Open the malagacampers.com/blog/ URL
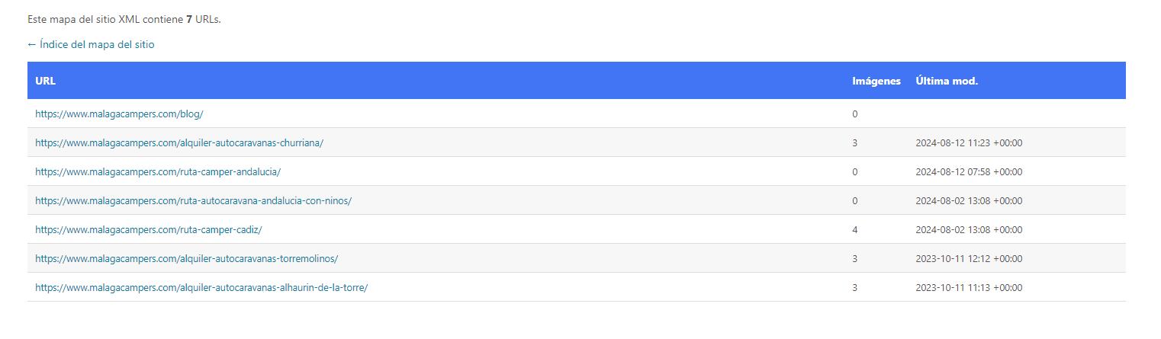 119,114
